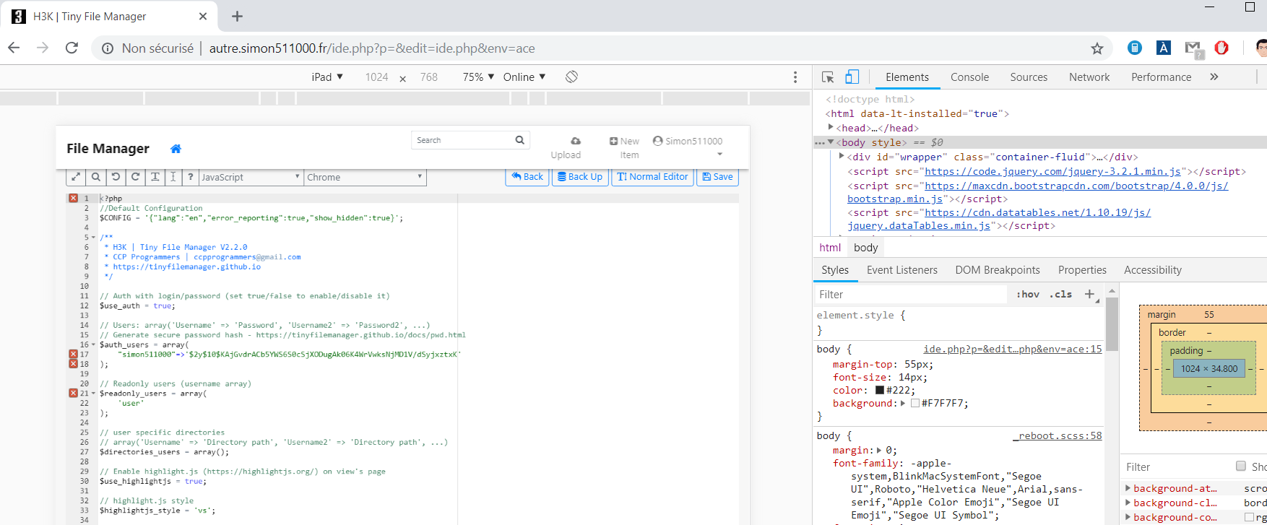The width and height of the screenshot is (1267, 525).
Task: Open the iPad device selector
Action: click(x=327, y=77)
